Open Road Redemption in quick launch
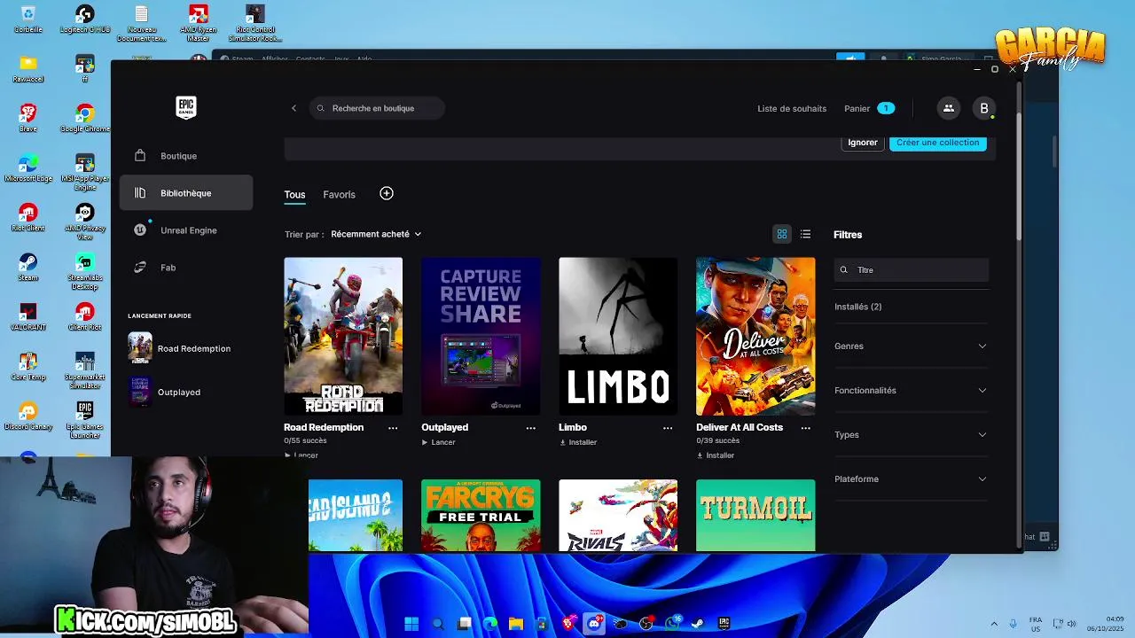 click(x=180, y=348)
